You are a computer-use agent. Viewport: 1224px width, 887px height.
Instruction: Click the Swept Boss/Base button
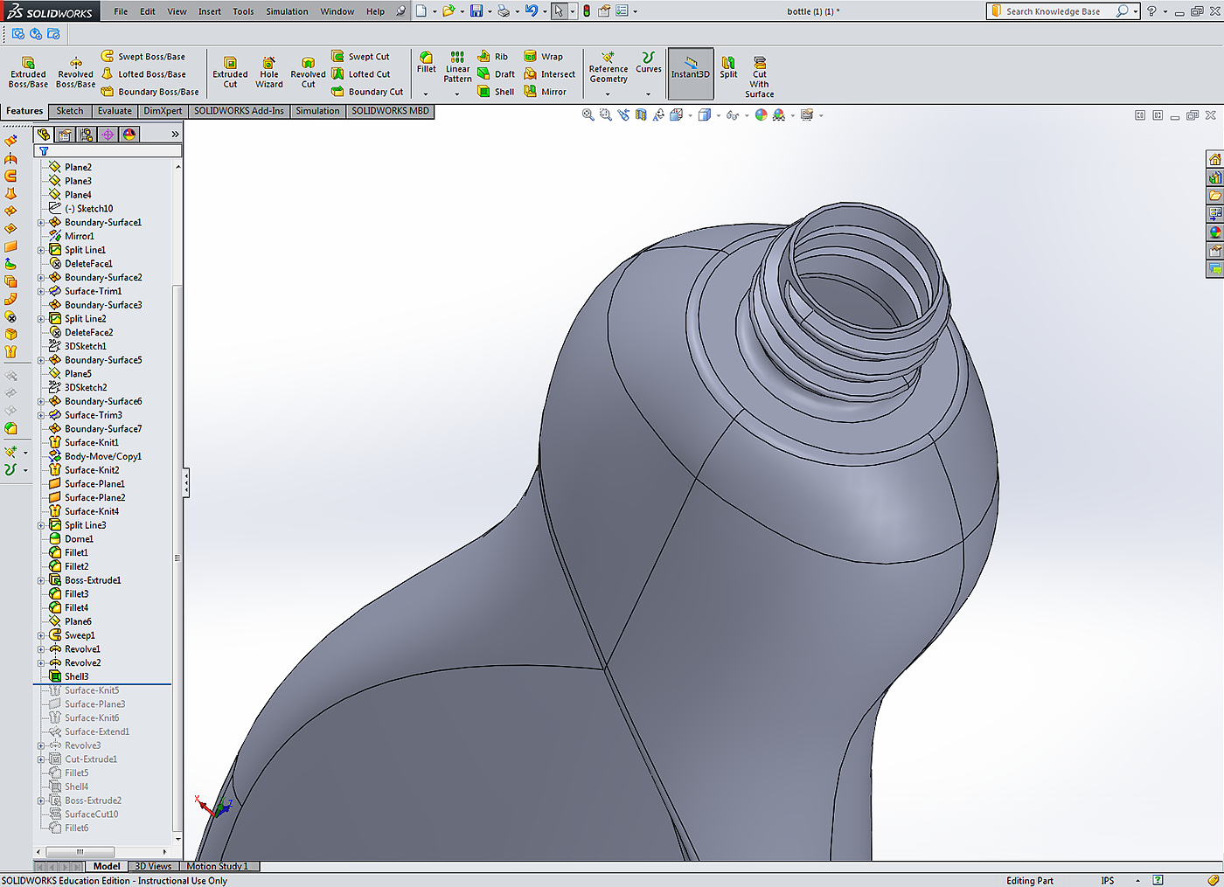[x=143, y=57]
